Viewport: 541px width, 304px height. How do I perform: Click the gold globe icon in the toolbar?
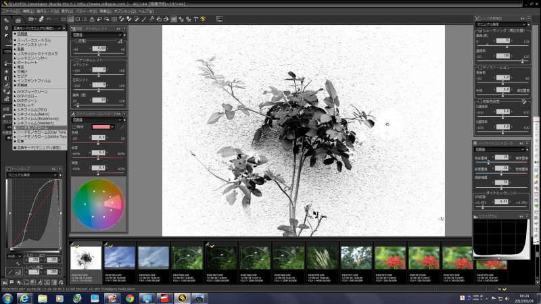203,20
